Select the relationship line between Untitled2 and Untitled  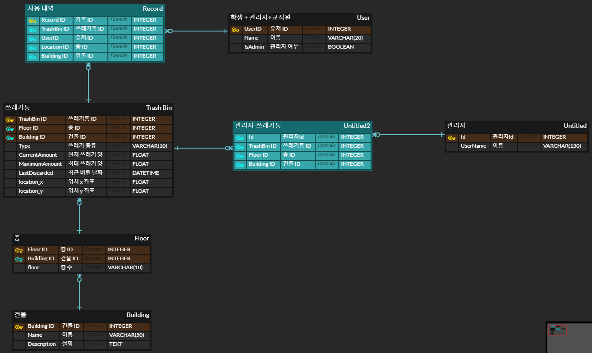click(408, 135)
